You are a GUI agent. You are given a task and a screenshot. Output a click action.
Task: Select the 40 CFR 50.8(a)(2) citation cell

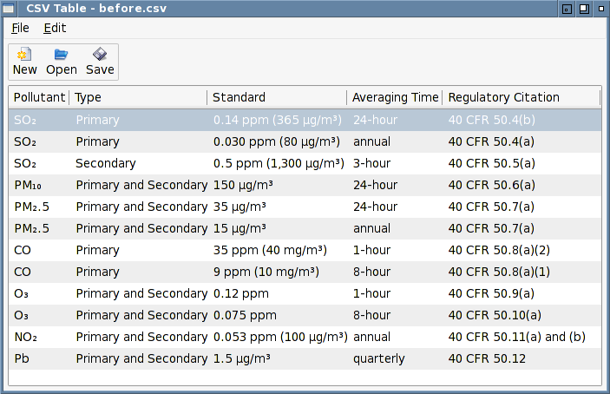(499, 250)
